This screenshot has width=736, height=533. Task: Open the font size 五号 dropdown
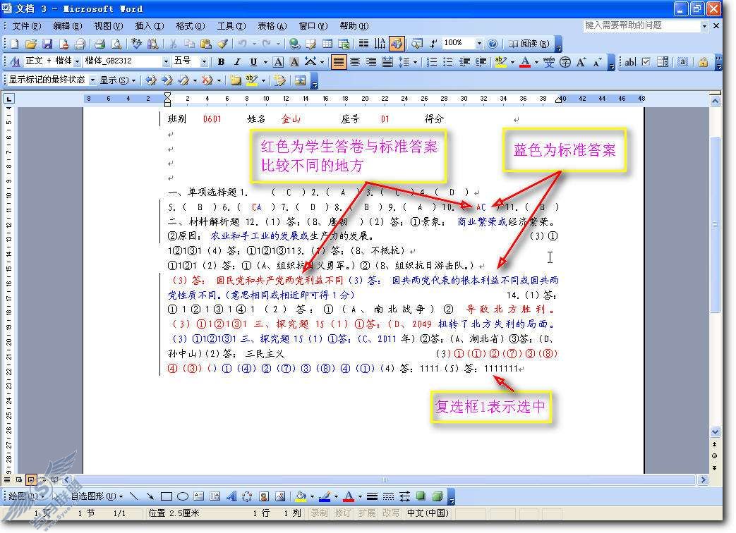(x=204, y=61)
